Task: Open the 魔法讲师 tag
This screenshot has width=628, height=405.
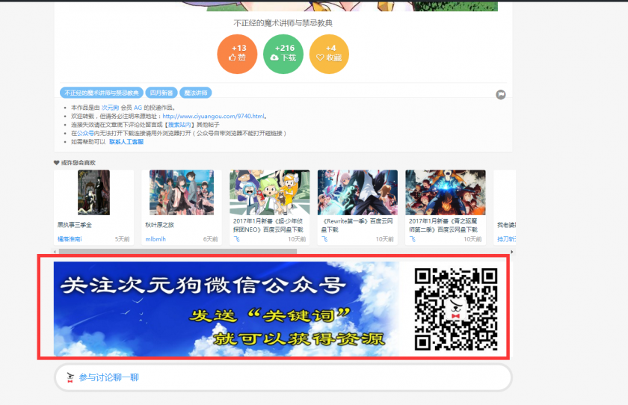Action: (x=195, y=93)
